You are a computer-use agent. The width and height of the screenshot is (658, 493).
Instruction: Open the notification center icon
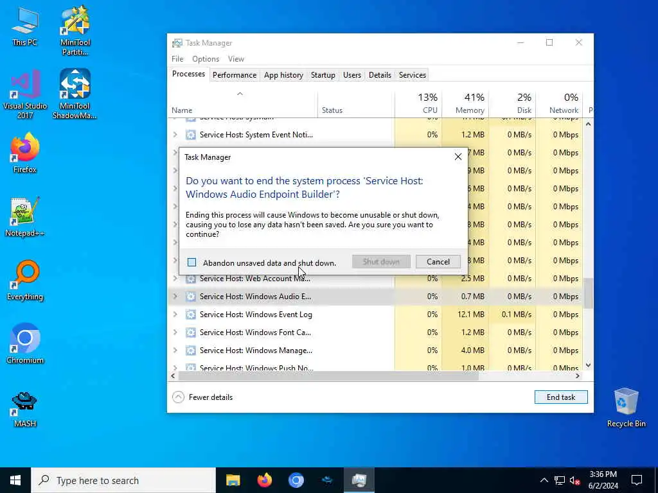point(637,480)
